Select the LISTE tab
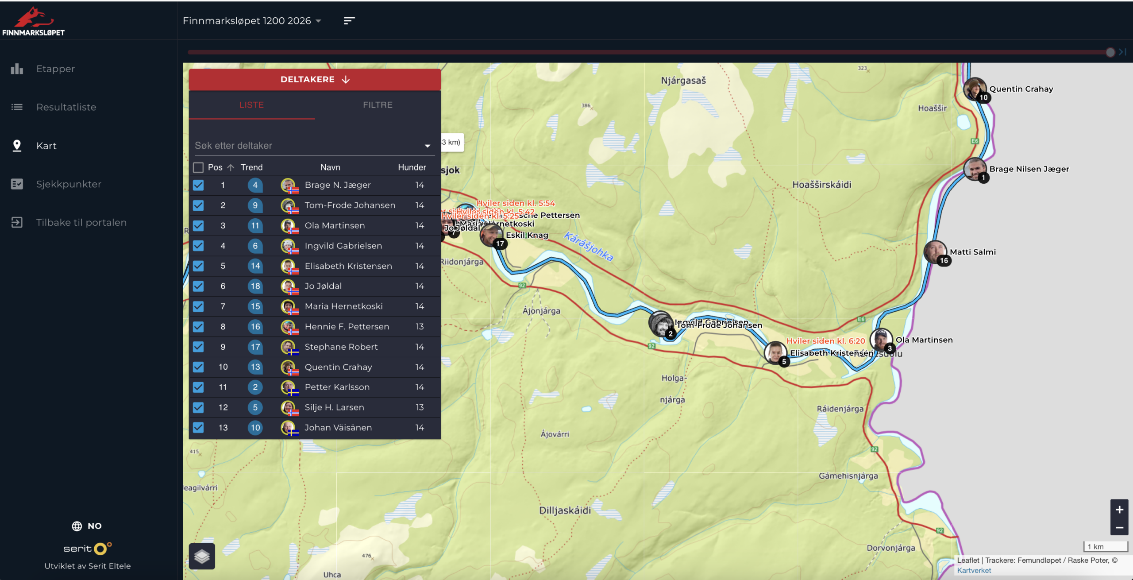Screen dimensions: 1133x580 252,105
